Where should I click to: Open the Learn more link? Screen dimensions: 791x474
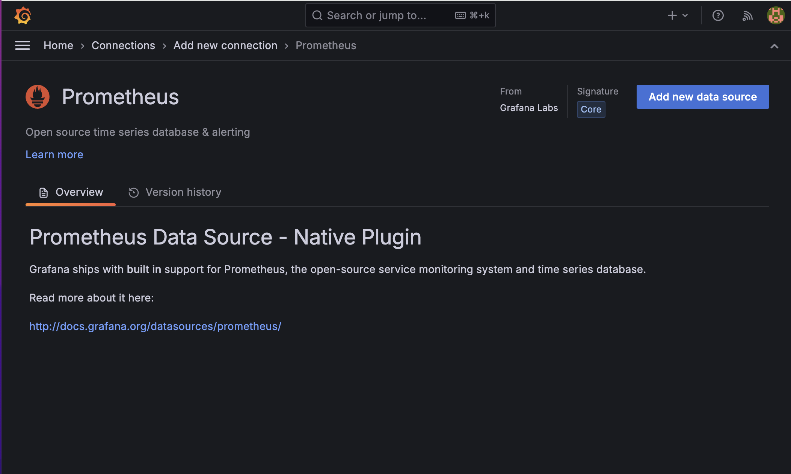54,154
